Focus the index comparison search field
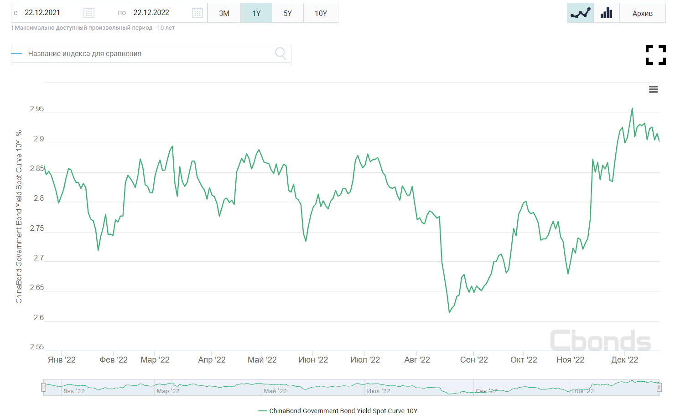Screen dimensions: 675x415 [151, 54]
